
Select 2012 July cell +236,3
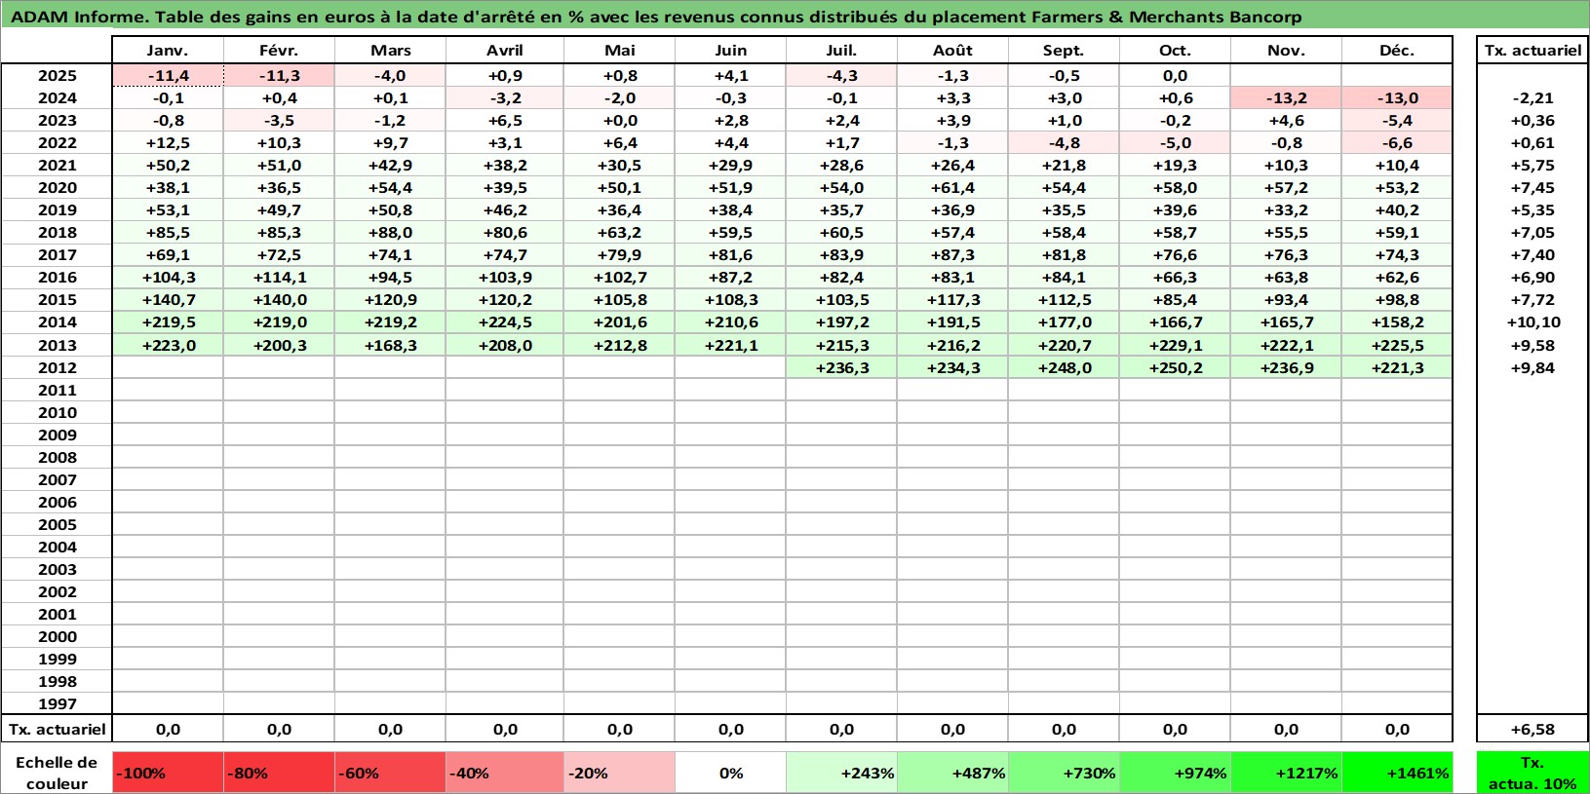click(x=841, y=367)
